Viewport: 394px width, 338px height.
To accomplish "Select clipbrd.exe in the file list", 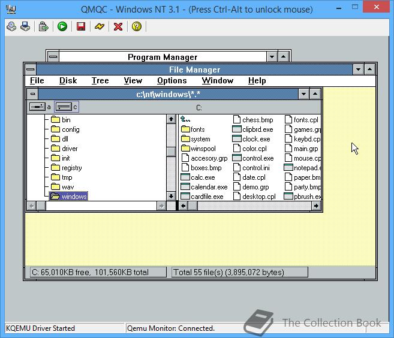I will [x=253, y=129].
